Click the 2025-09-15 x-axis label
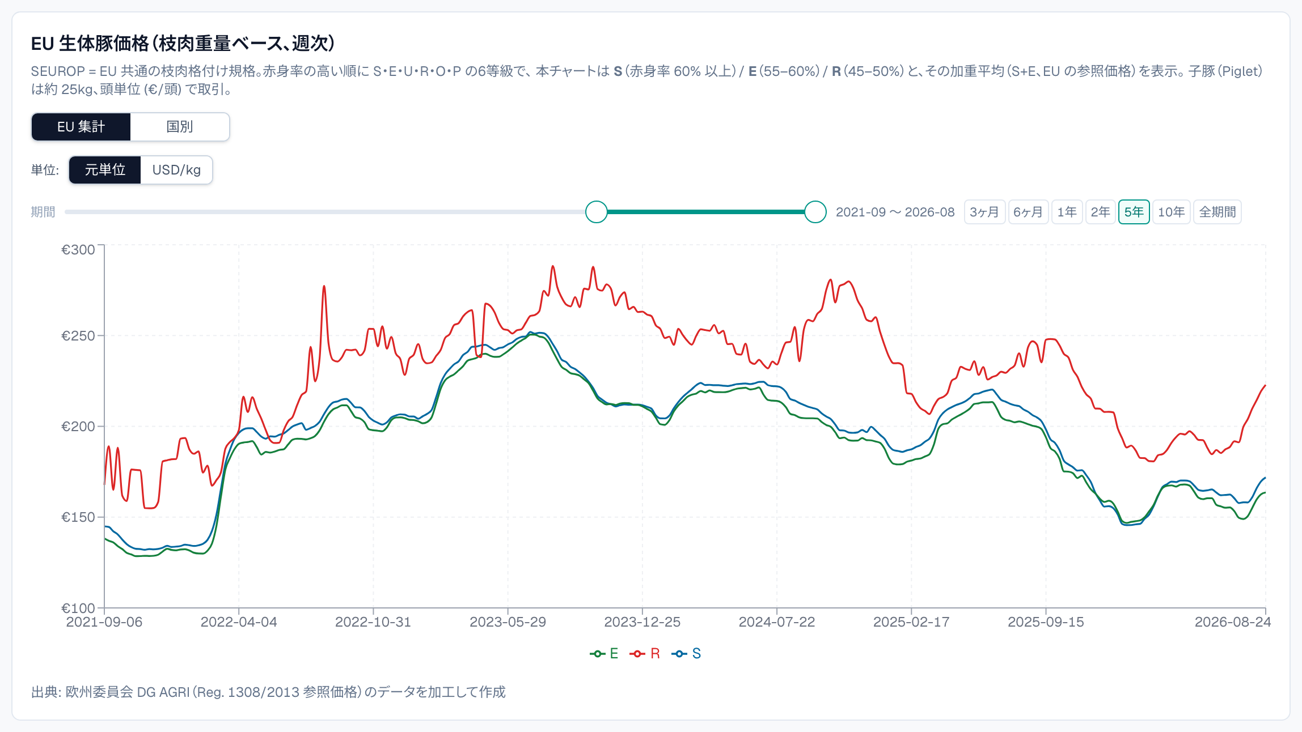This screenshot has height=732, width=1302. (1046, 622)
